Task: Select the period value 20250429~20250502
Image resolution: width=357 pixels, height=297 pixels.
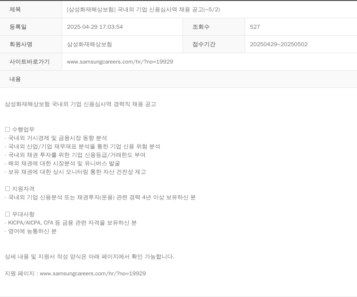Action: (x=279, y=44)
